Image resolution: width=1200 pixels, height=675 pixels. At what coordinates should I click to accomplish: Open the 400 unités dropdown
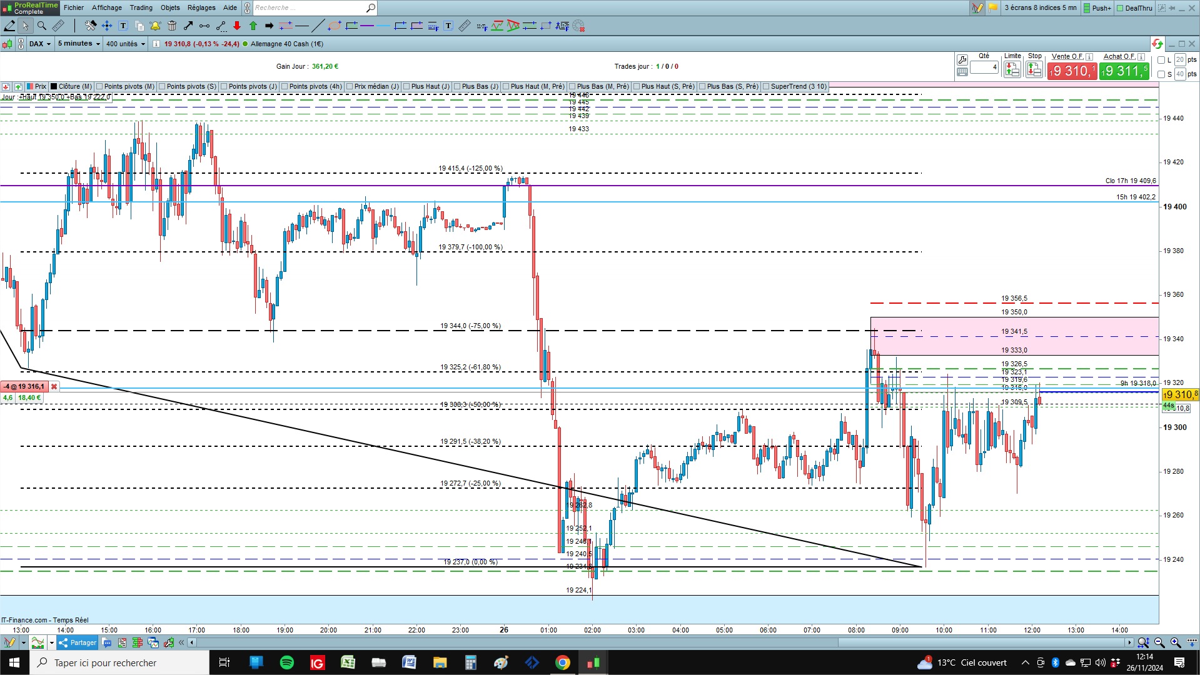coord(125,44)
